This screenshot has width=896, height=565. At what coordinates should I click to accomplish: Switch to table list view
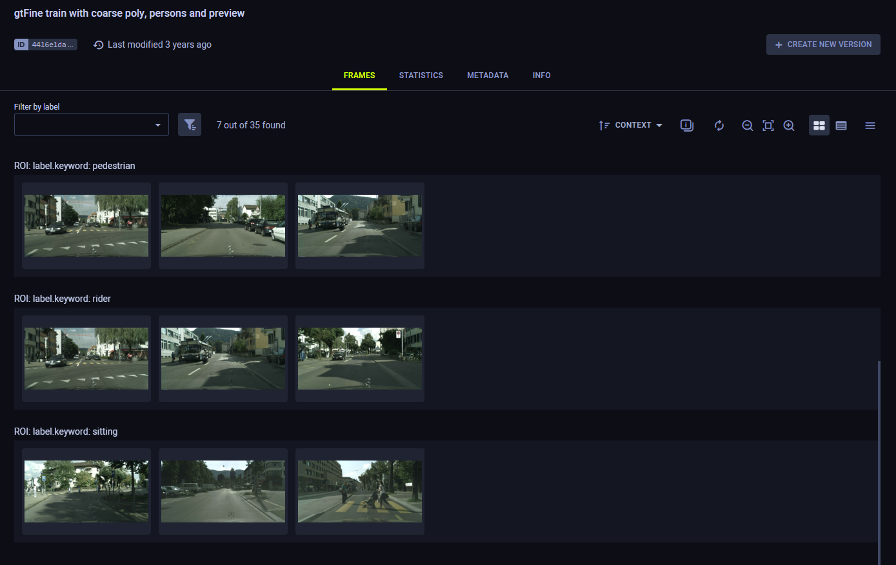click(x=841, y=125)
